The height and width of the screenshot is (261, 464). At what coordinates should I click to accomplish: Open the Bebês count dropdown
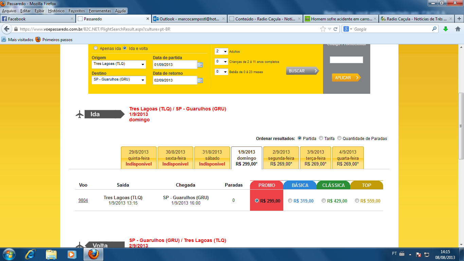[x=221, y=72]
